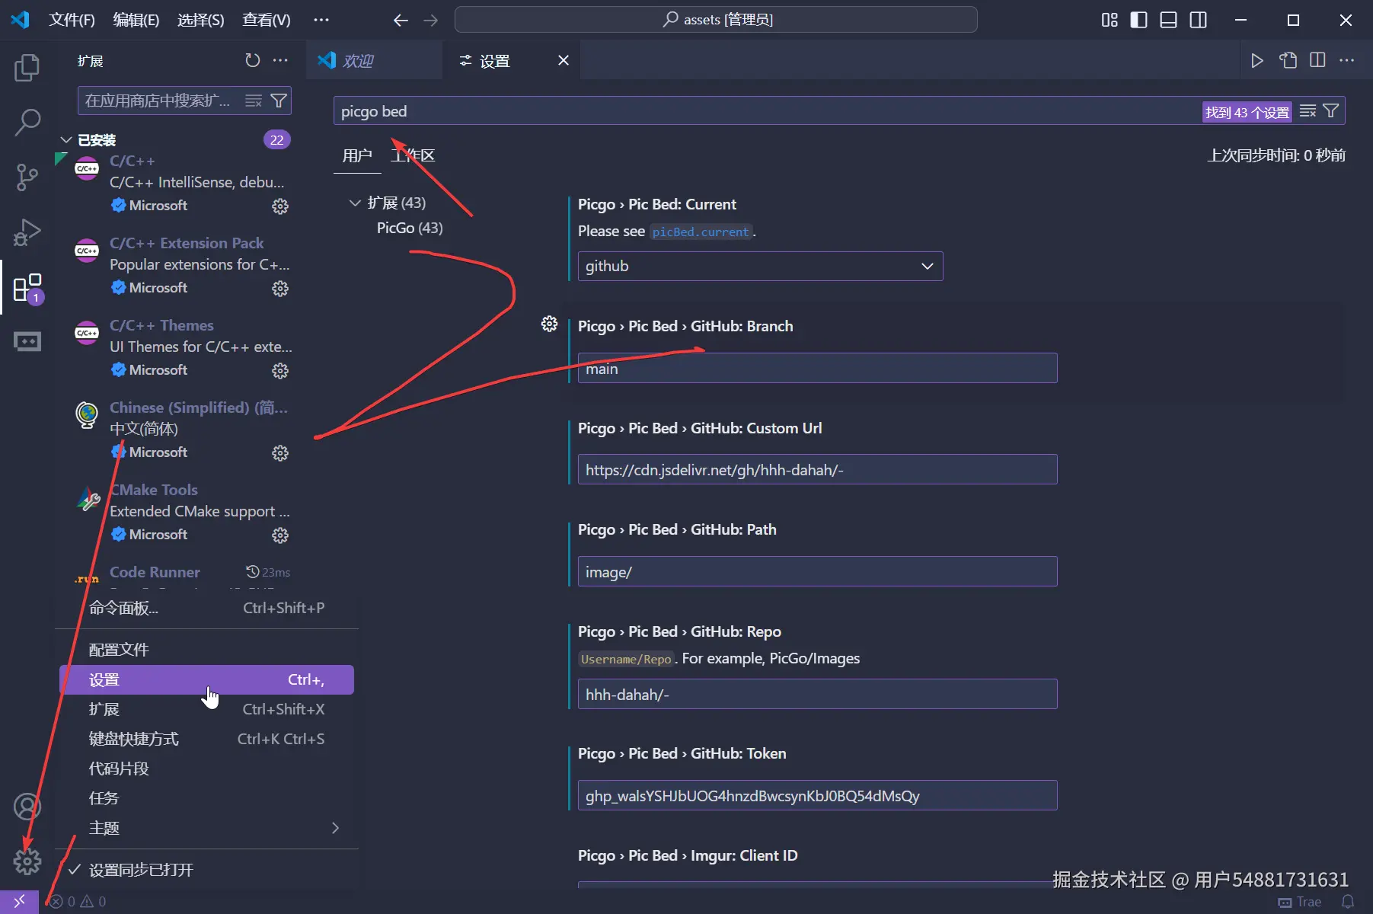This screenshot has width=1373, height=914.
Task: Select PicGo (43) in settings tree
Action: click(410, 228)
